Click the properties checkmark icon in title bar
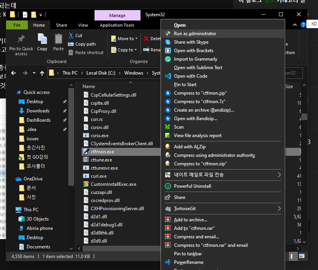The height and width of the screenshot is (270, 318). tap(25, 15)
